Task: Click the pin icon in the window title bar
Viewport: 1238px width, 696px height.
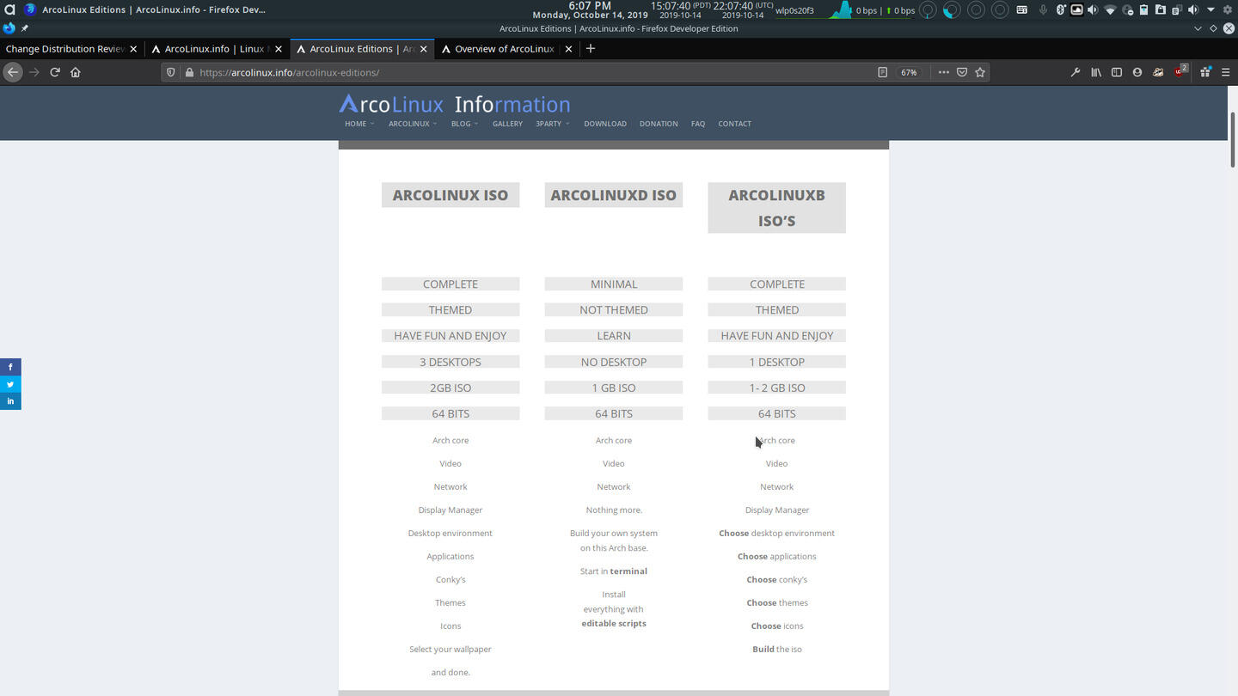Action: pos(24,28)
